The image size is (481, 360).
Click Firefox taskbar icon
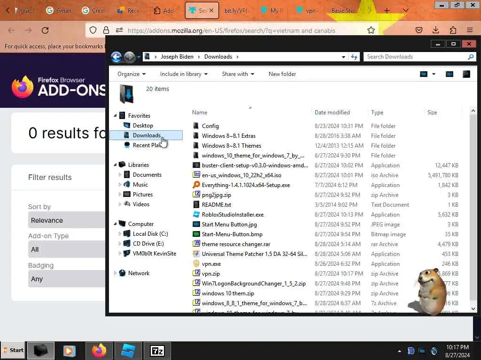99,351
